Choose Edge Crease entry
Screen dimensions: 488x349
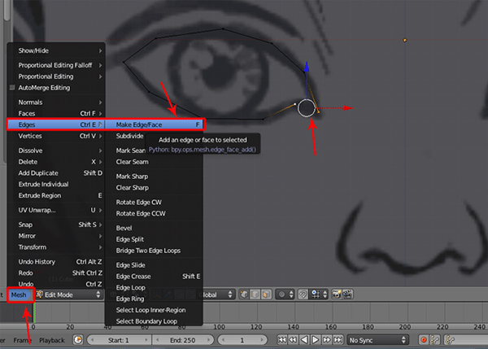(x=155, y=276)
